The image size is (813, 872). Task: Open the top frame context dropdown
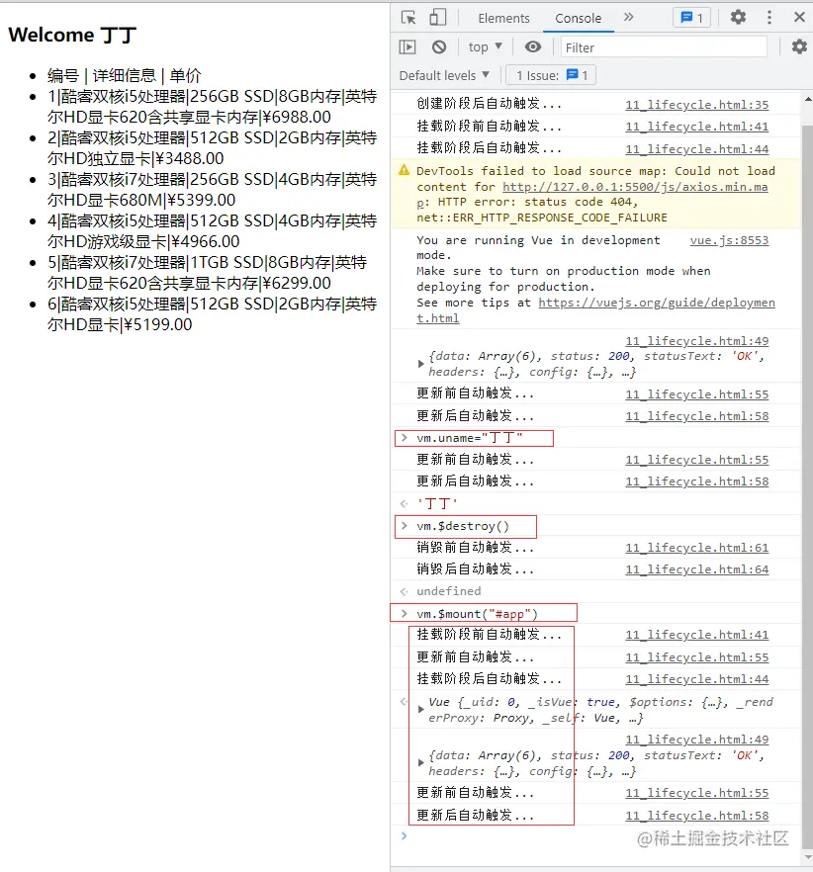tap(483, 46)
